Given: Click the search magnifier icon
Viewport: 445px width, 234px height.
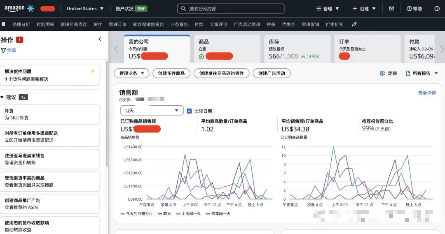Looking at the screenshot, I should pyautogui.click(x=184, y=9).
